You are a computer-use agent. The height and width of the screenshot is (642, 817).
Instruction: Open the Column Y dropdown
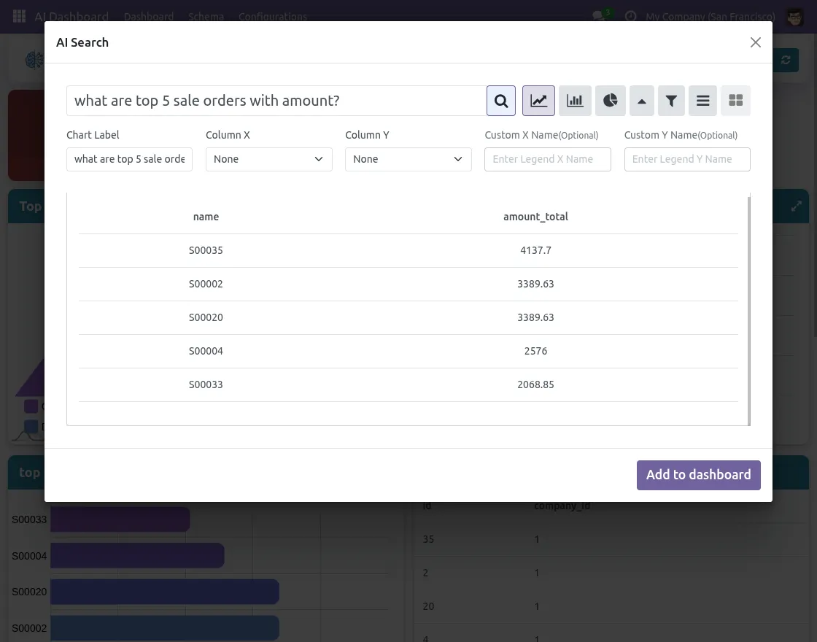[x=408, y=159]
